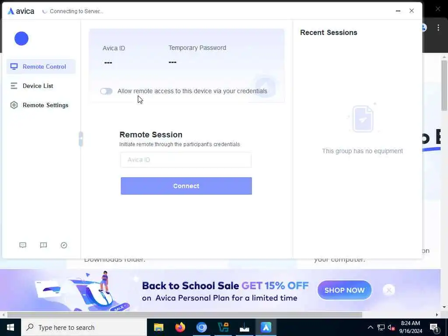Click the Avica logo in title bar
Screen dimensions: 448x336
[x=21, y=11]
